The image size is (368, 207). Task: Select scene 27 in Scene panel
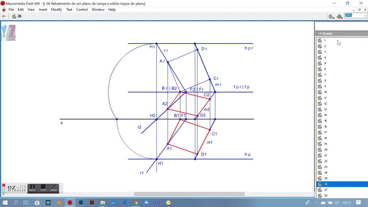tap(342, 190)
